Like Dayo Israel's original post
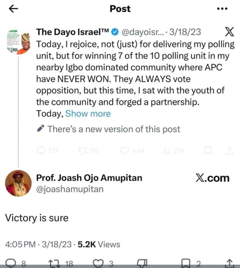240x268 pixels. (x=124, y=151)
